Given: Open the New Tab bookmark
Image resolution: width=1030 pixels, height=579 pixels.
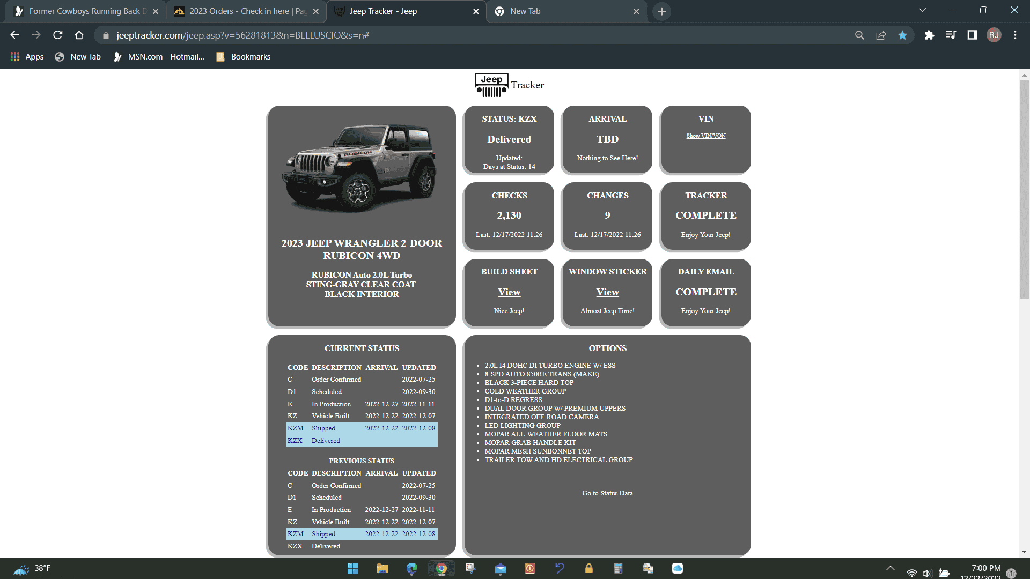Looking at the screenshot, I should point(78,57).
